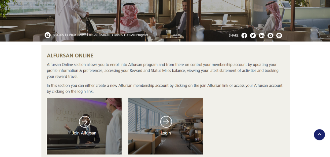Jump back to top with up-arrow button
The width and height of the screenshot is (330, 157).
[319, 135]
